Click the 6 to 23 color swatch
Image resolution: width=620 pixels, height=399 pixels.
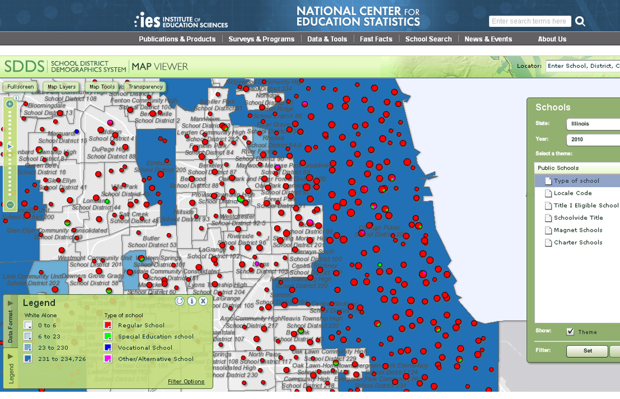coord(28,336)
